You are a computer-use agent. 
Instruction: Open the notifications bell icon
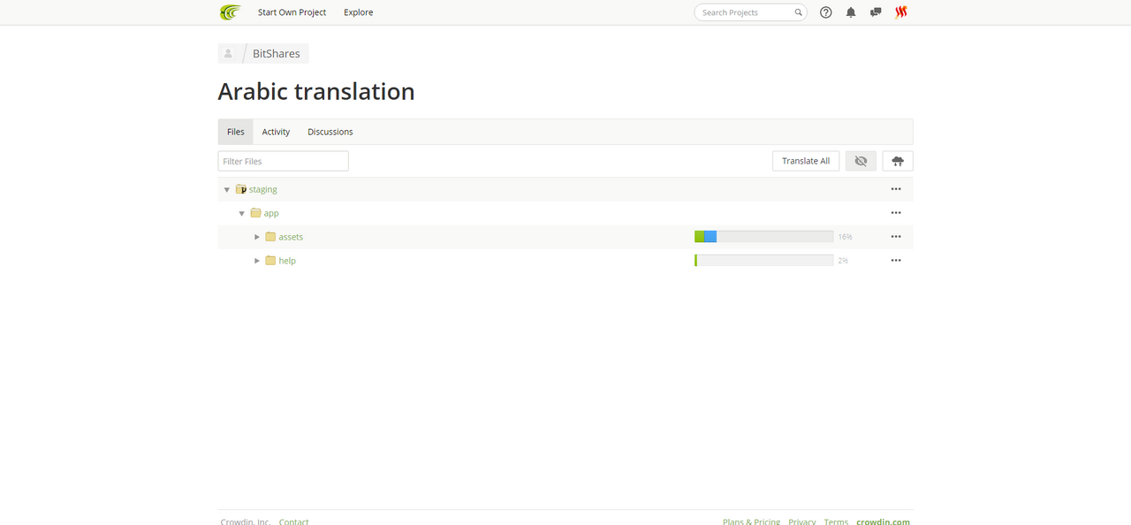point(851,12)
